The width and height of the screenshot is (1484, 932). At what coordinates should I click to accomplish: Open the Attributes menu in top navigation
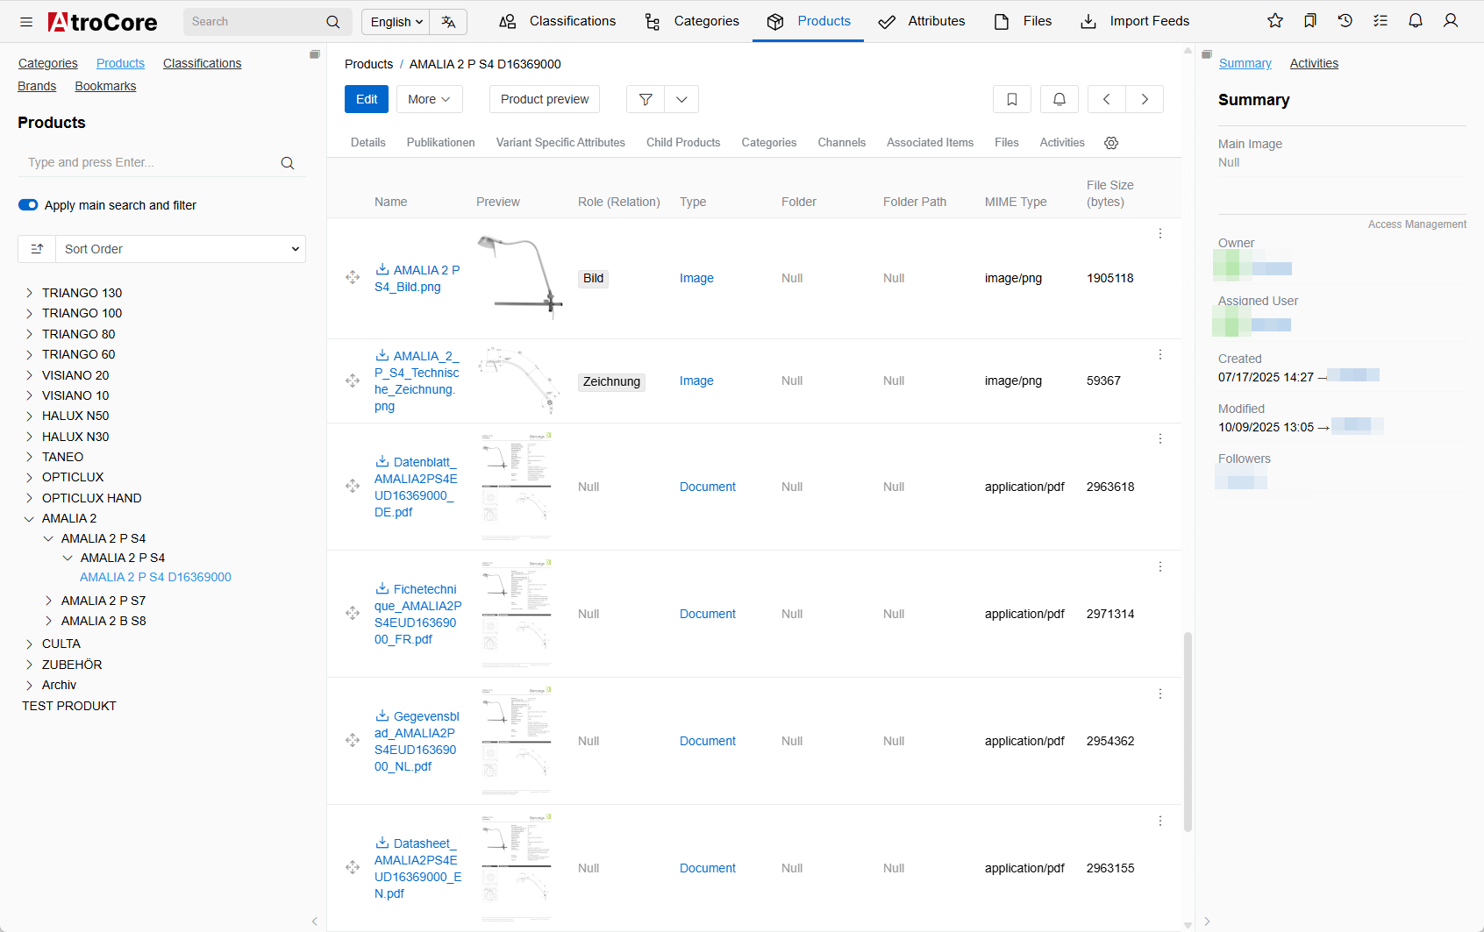point(921,21)
